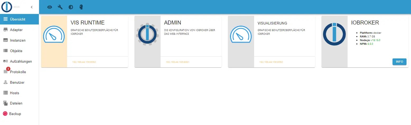Click the store icon beside Adapter
This screenshot has height=125, width=411.
pyautogui.click(x=5, y=30)
